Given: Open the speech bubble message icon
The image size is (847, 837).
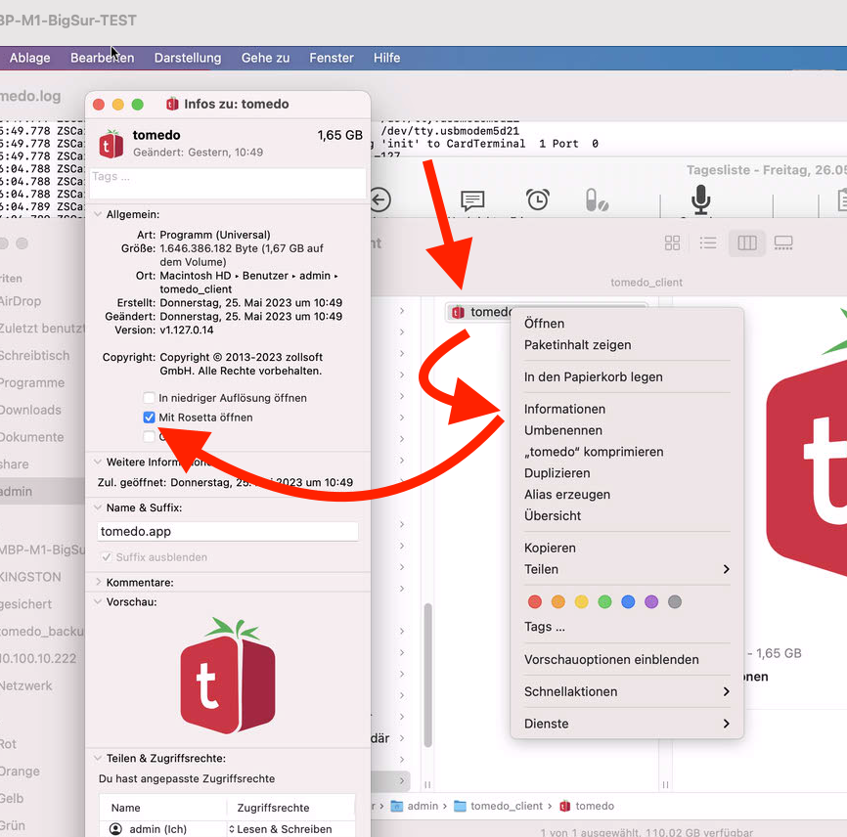Looking at the screenshot, I should [472, 199].
